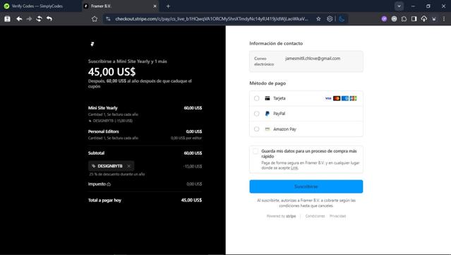The width and height of the screenshot is (451, 255).
Task: Click the blue Suscribirse button
Action: click(x=306, y=186)
